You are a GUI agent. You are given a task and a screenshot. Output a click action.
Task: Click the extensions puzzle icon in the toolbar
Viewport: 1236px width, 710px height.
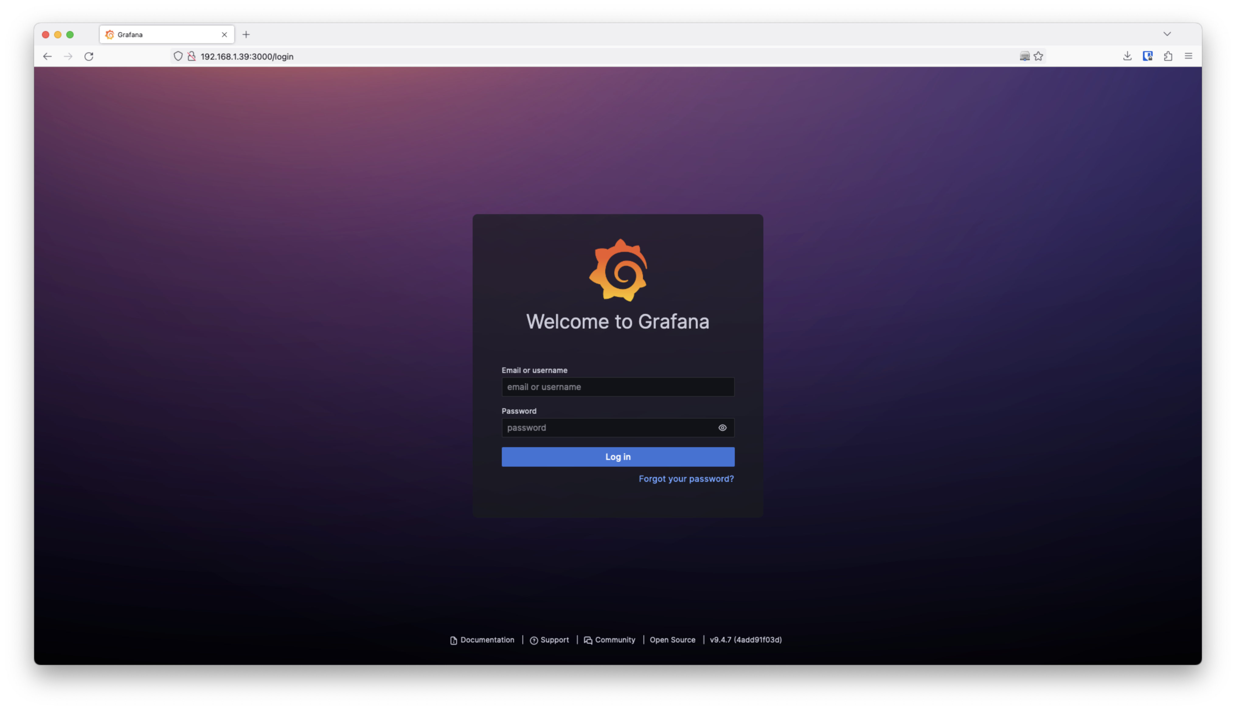(1168, 56)
